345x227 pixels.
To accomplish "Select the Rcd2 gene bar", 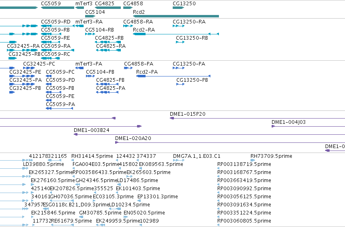I will pyautogui.click(x=176, y=16).
